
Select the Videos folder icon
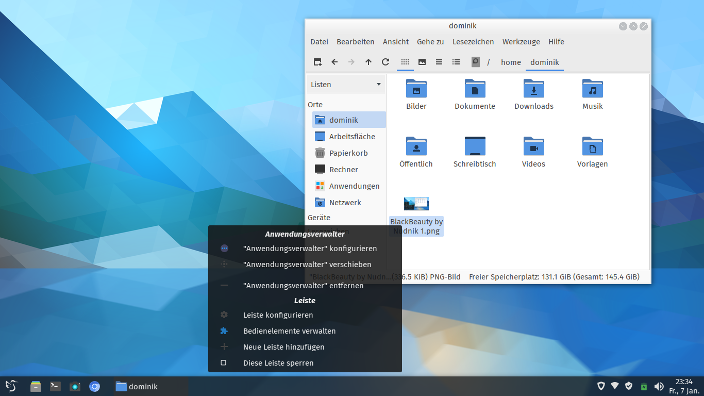click(x=534, y=146)
